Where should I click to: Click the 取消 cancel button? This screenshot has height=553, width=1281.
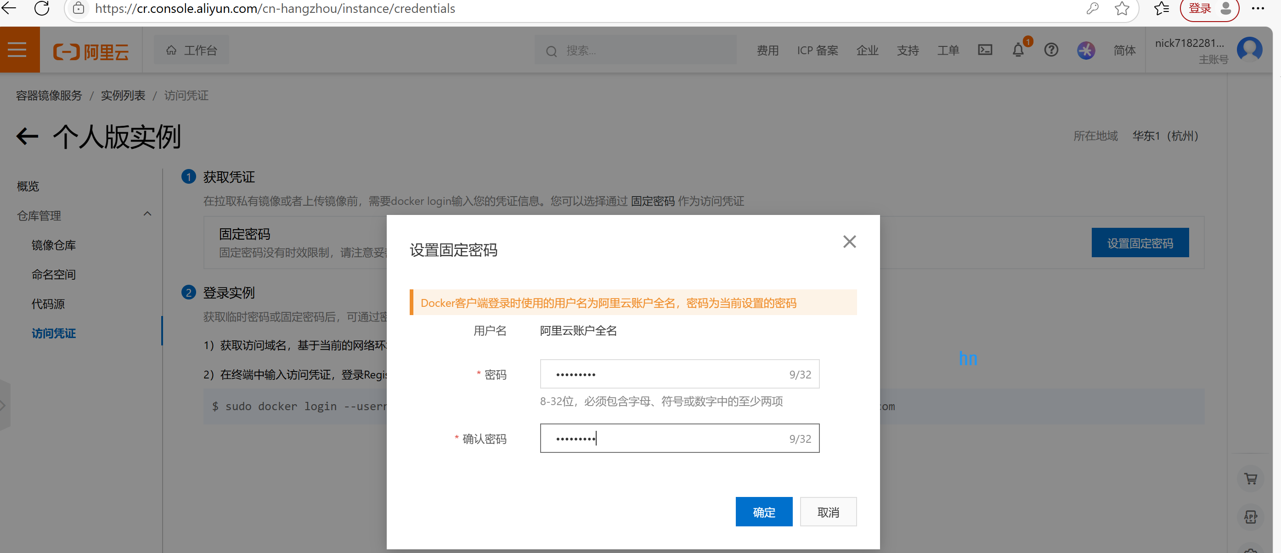click(828, 512)
